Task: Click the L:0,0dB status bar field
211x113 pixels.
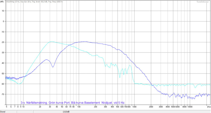Action: pos(66,111)
